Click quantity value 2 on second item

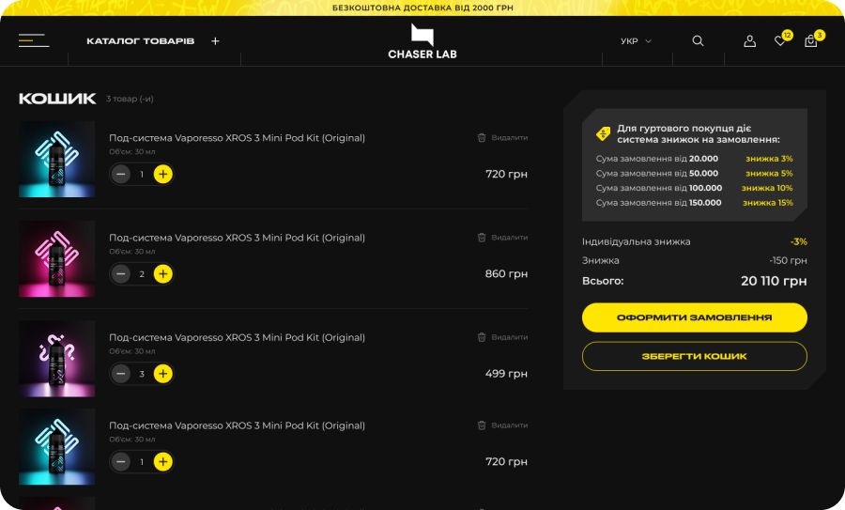(x=142, y=274)
